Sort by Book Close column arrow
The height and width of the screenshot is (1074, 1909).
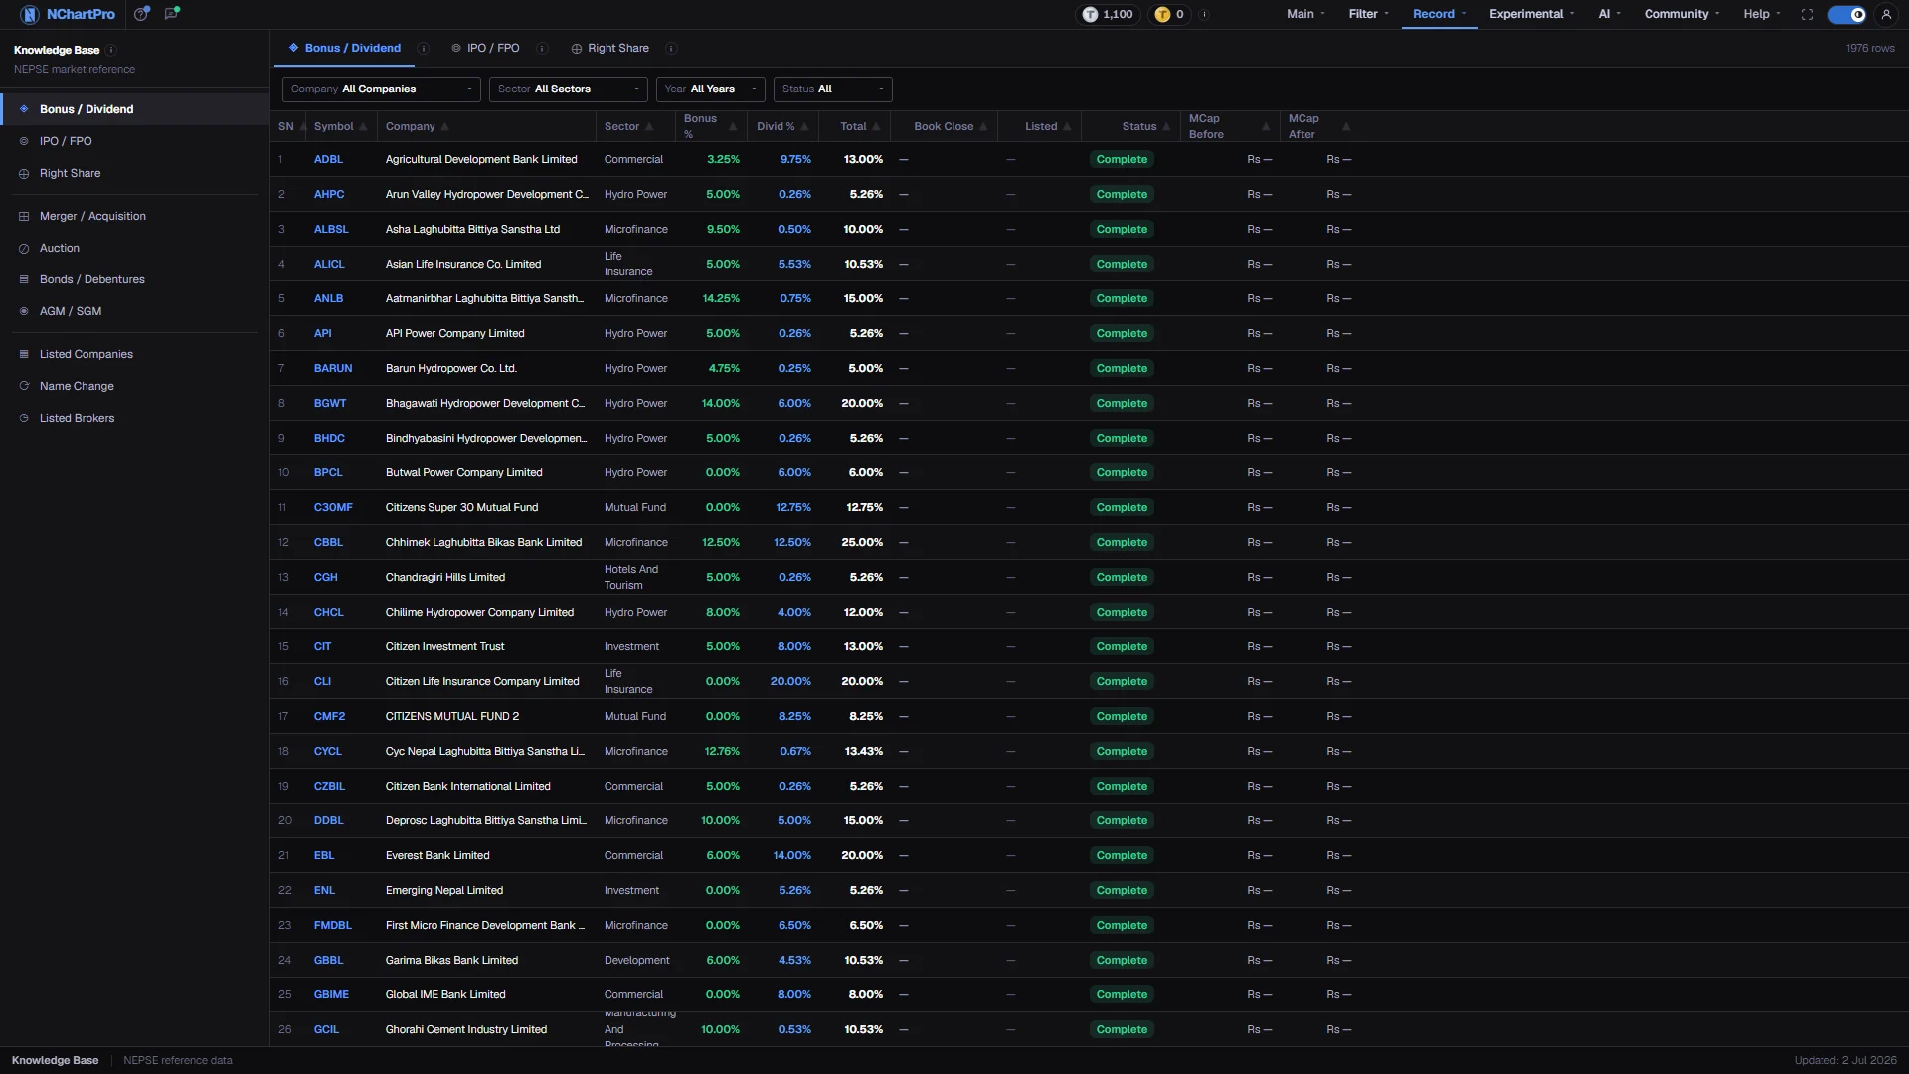tap(983, 127)
